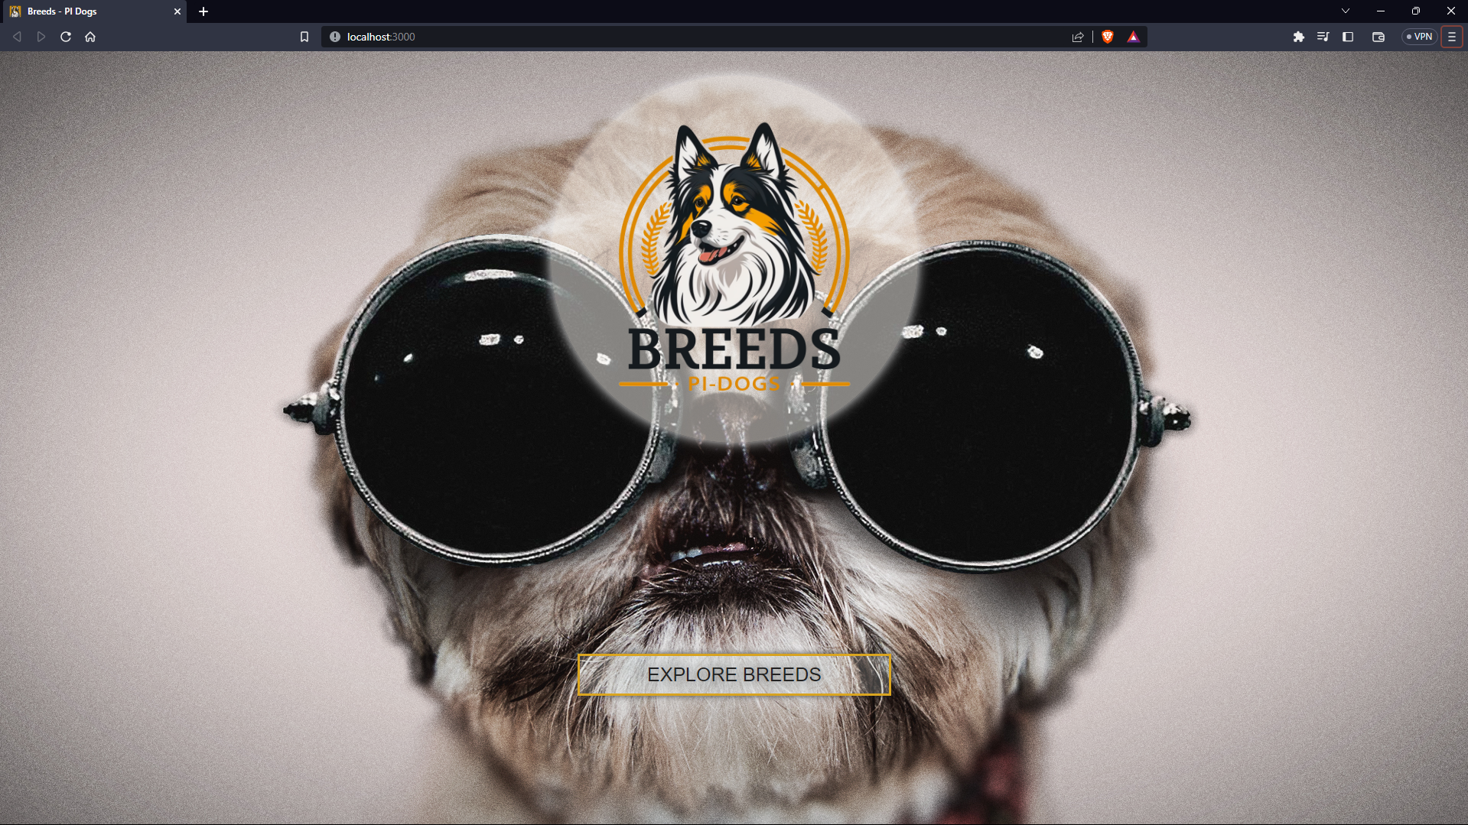Open Brave Rewards
1468x825 pixels.
1133,36
